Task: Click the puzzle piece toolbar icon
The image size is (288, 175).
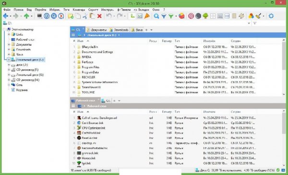Action: click(x=241, y=16)
